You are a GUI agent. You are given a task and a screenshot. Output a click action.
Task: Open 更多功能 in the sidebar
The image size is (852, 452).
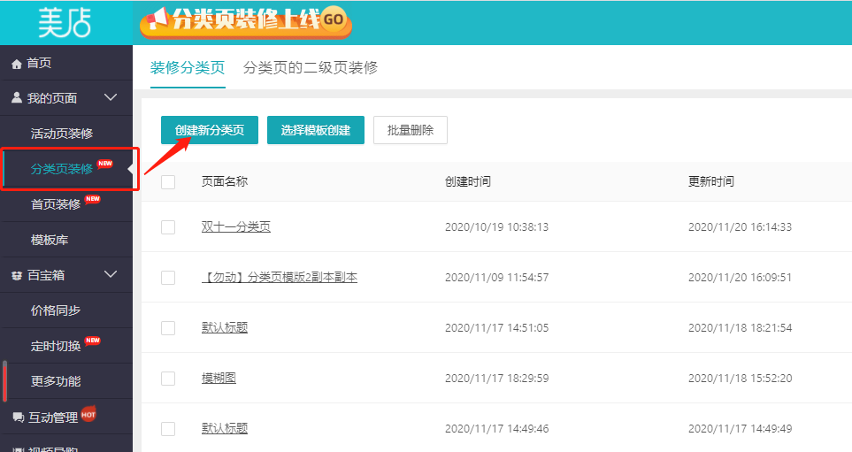coord(56,381)
